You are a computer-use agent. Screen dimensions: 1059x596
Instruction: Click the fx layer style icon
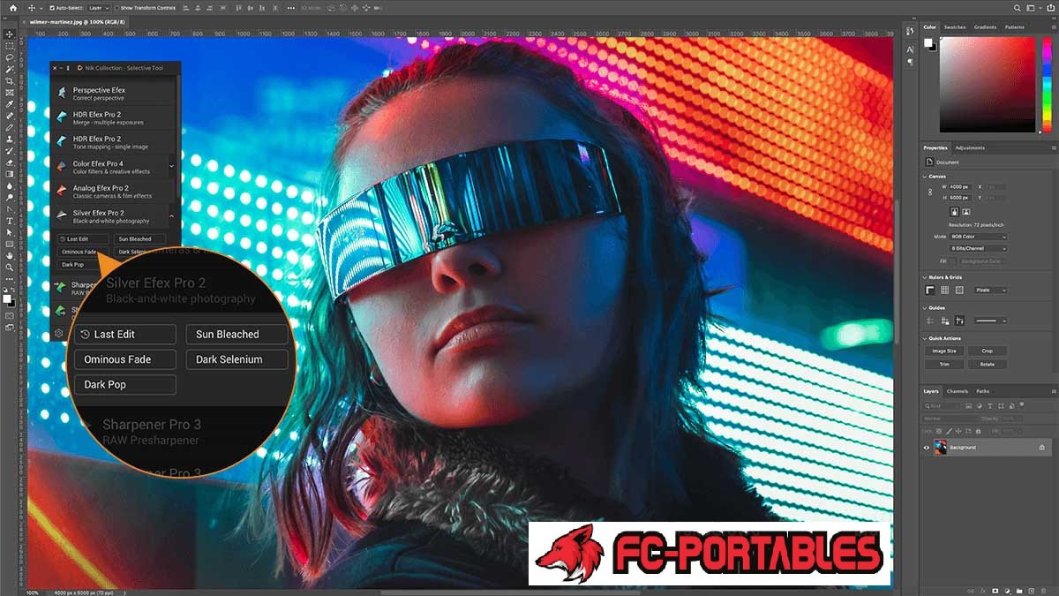tap(983, 591)
